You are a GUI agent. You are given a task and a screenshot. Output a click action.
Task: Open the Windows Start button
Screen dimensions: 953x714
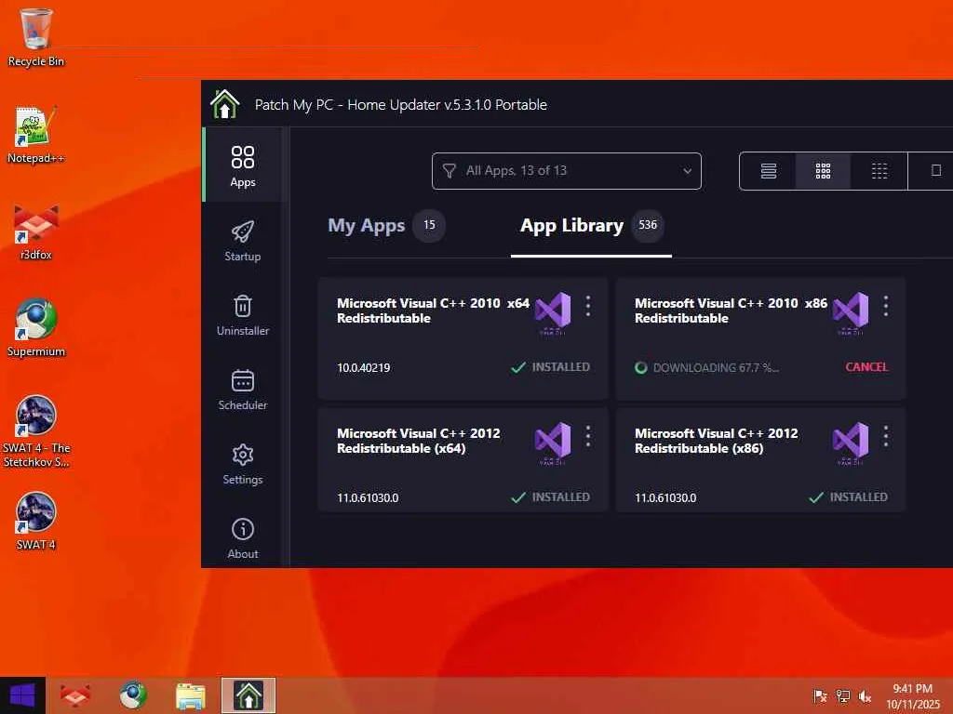[22, 695]
